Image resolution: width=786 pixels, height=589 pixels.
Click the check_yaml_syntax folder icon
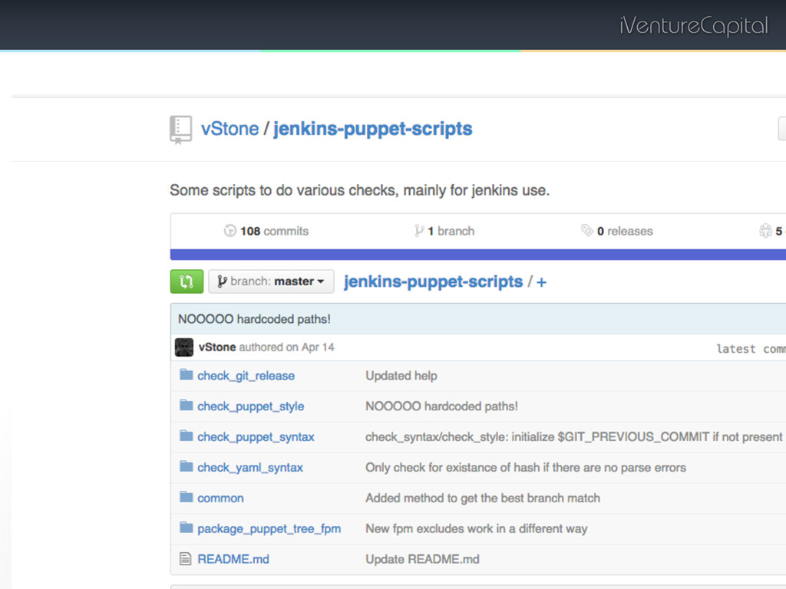186,466
